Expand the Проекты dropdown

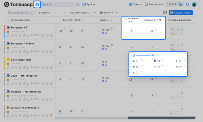click(x=60, y=4)
